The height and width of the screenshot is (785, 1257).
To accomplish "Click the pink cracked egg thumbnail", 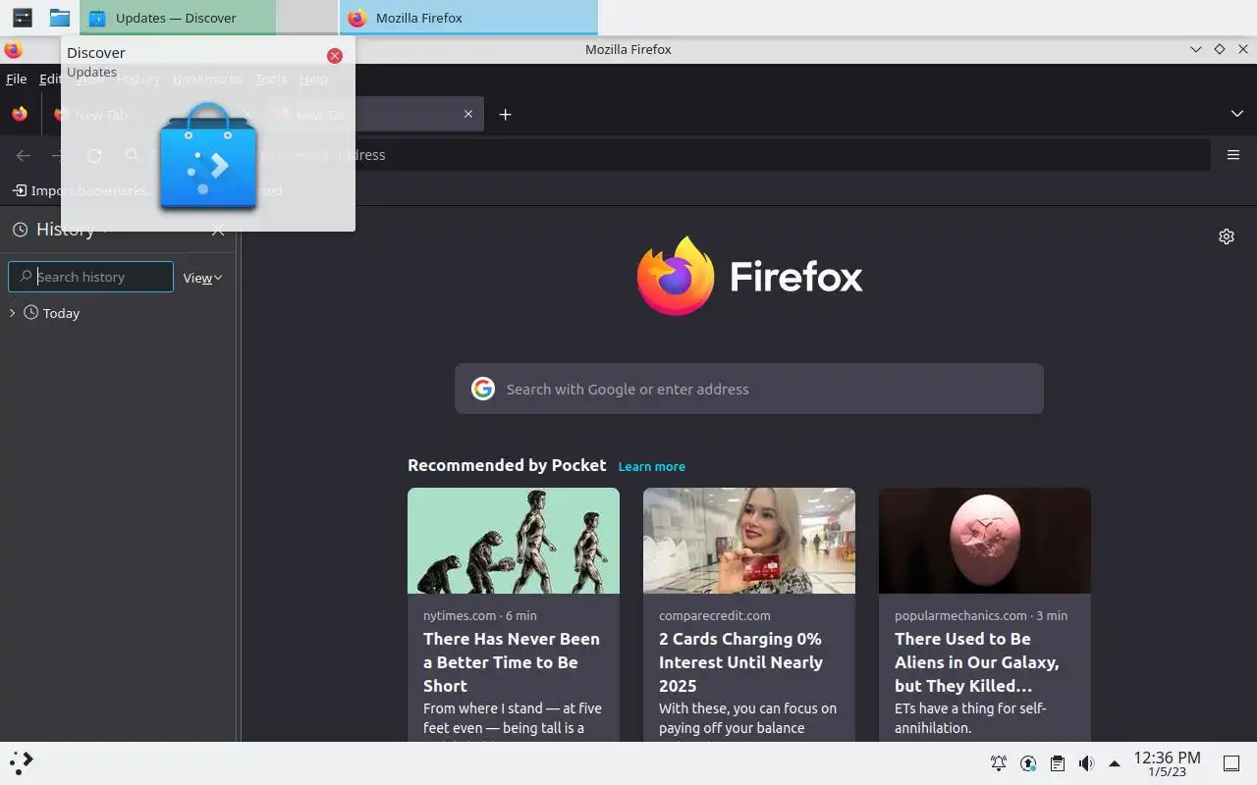I will click(x=985, y=541).
